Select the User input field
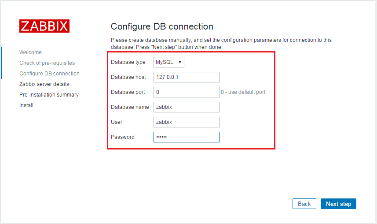 [186, 122]
